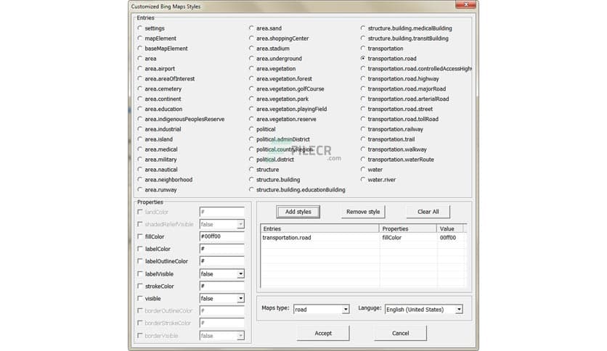Select transportation.road.tollRoad radio button
607x351 pixels.
tap(363, 119)
